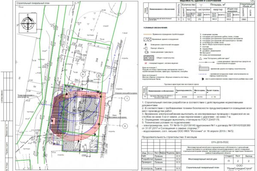Screen dimensions: 257x171
Task: Click the axis circle labeled А
Action: click(x=83, y=75)
